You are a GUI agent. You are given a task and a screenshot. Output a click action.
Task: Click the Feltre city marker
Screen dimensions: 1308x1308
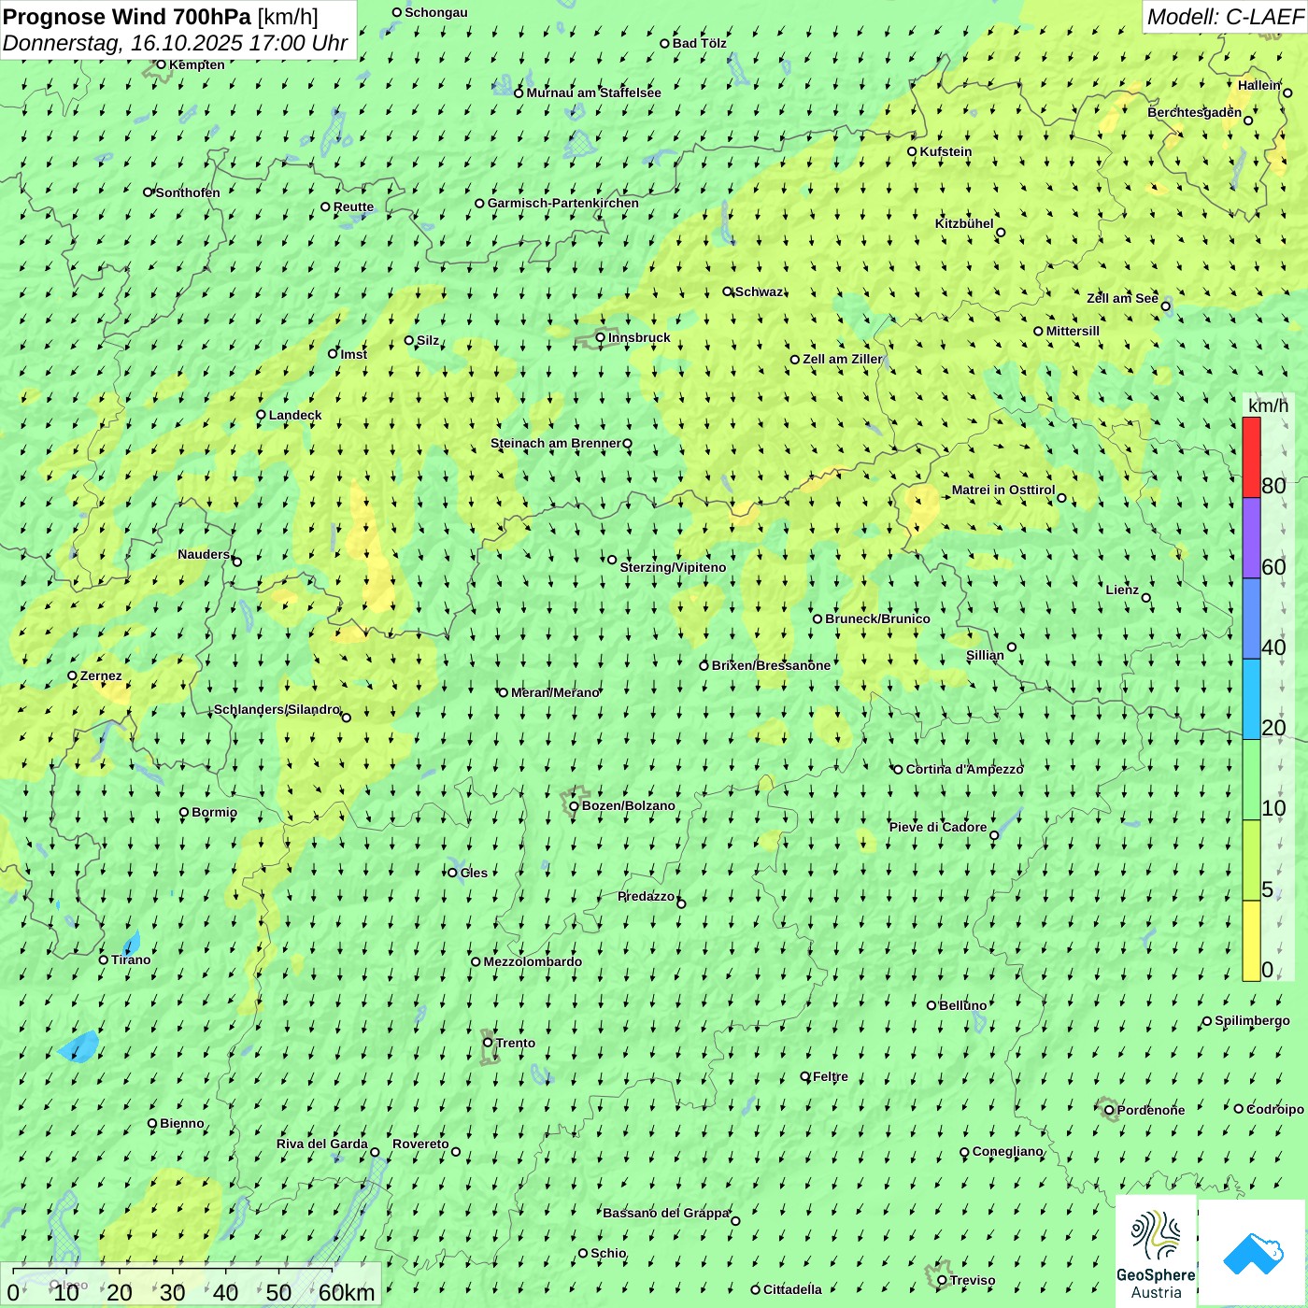[805, 1076]
